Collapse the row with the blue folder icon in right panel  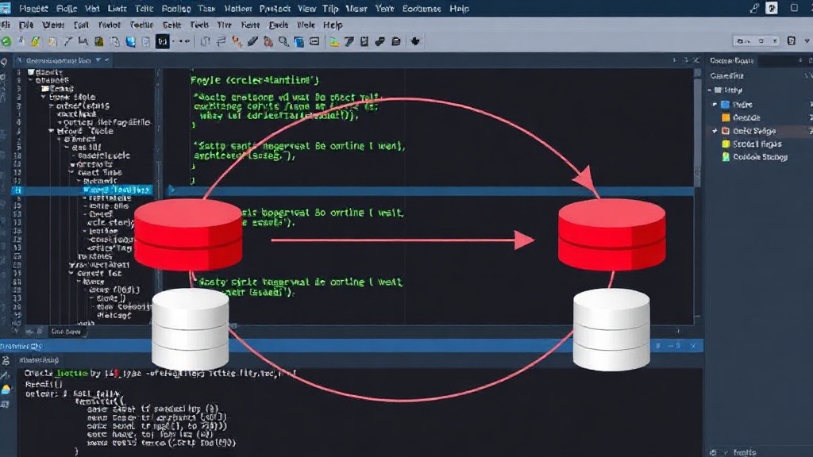tap(715, 105)
